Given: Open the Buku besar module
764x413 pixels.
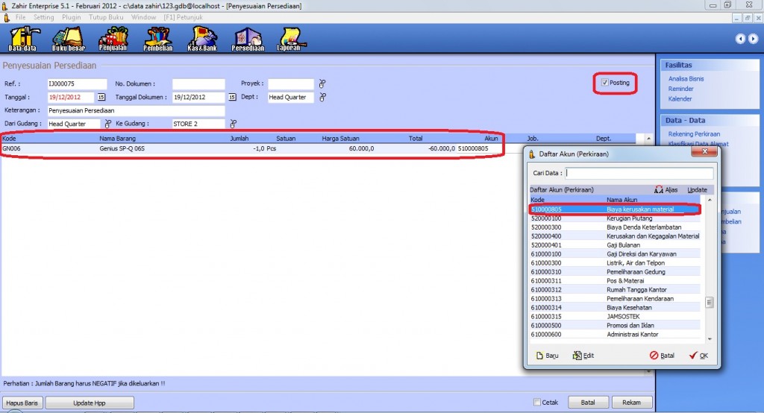Looking at the screenshot, I should coord(67,39).
